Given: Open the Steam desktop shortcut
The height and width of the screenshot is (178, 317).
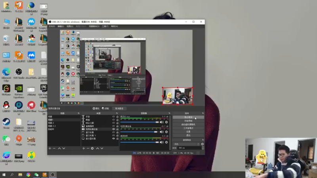Looking at the screenshot, I should point(6,123).
